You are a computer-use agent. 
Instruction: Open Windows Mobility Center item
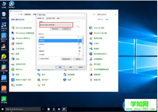21,38
